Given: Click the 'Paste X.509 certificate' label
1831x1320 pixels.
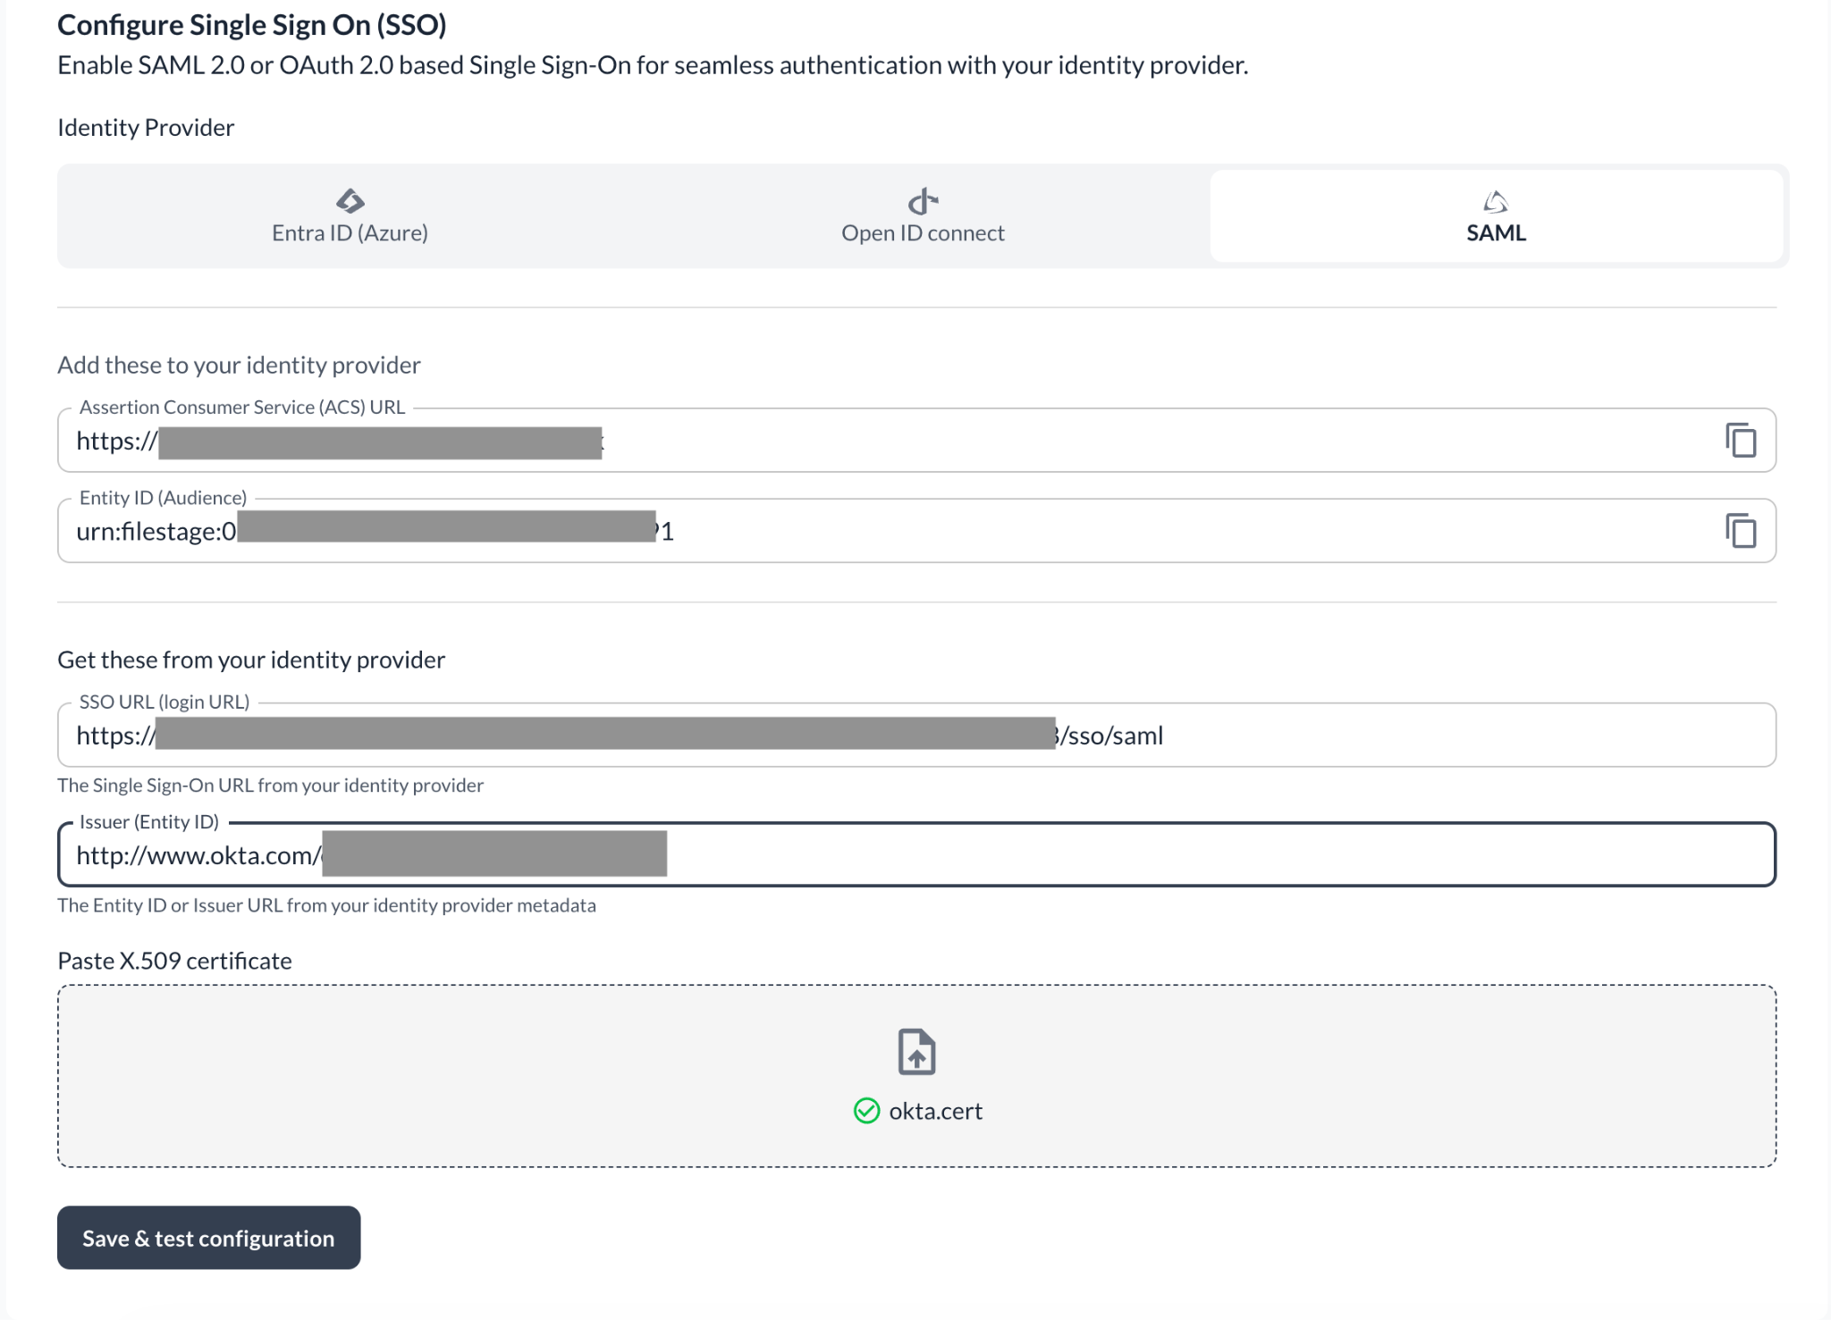Looking at the screenshot, I should (x=174, y=961).
